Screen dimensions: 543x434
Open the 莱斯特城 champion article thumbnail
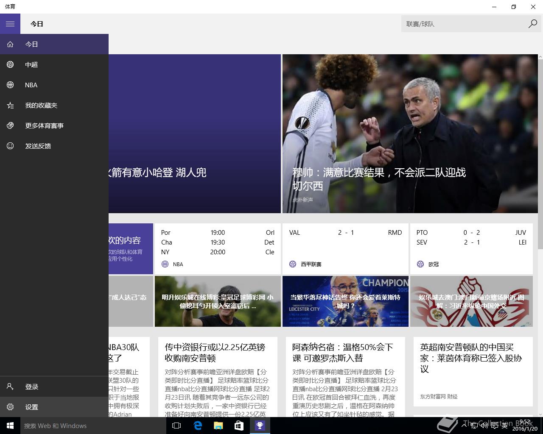tap(345, 301)
